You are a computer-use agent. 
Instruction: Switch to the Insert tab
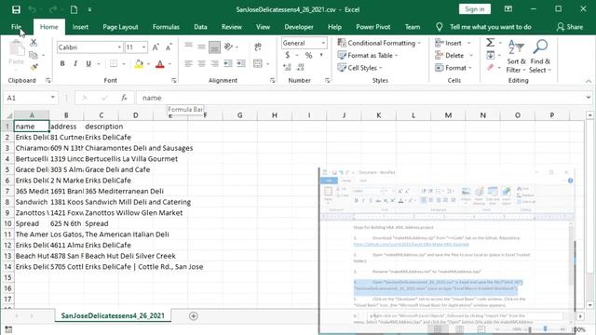[80, 27]
